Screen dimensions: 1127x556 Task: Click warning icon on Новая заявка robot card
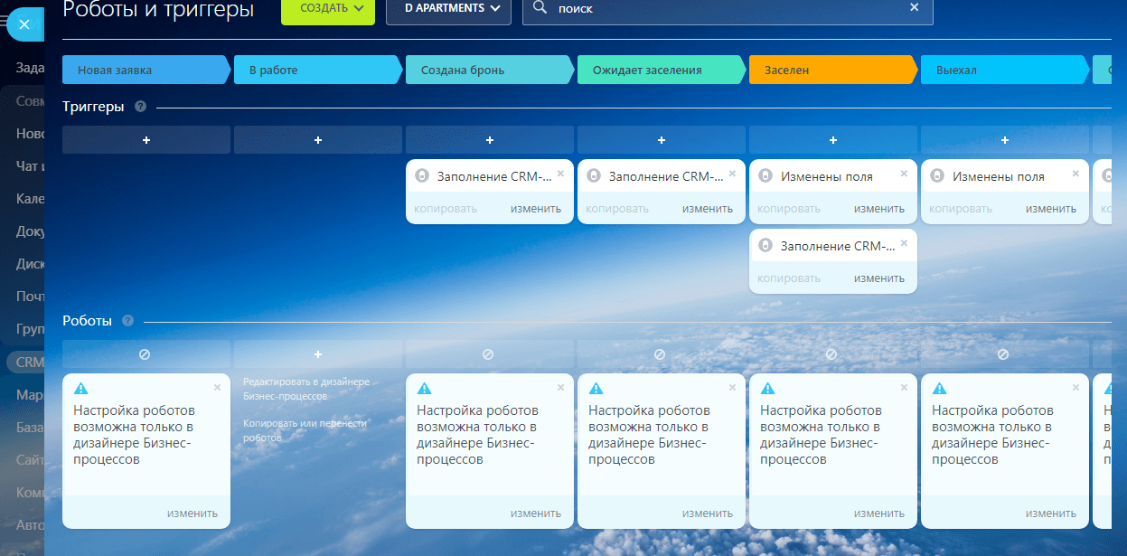click(80, 389)
